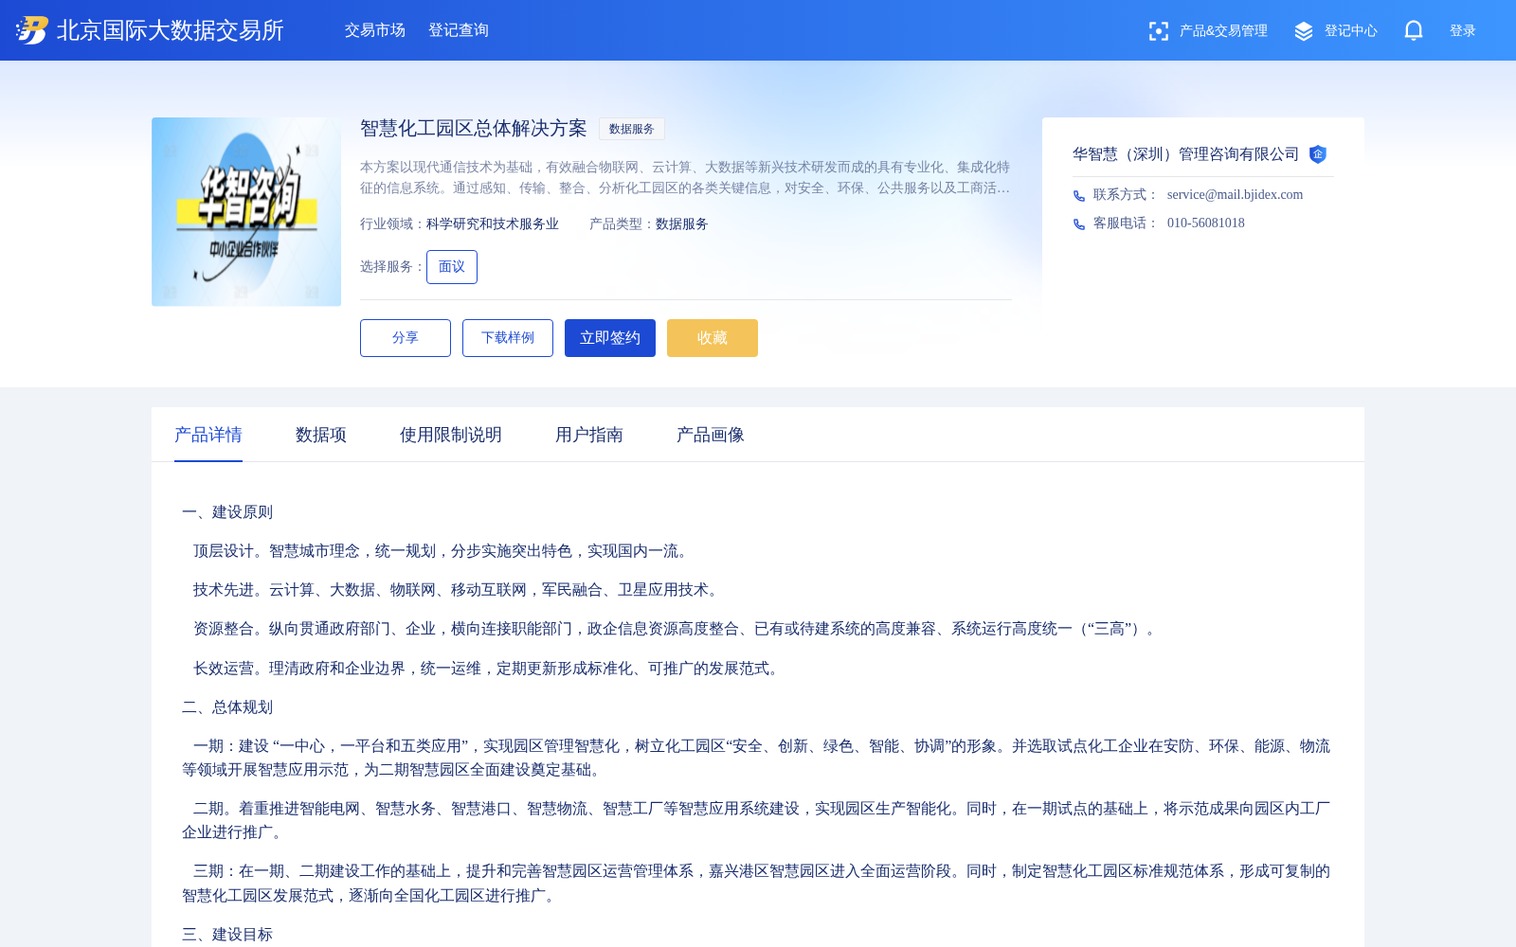Screen dimensions: 1516x947
Task: Click the paragraph starting 二期。着重推进
Action: pyautogui.click(x=756, y=820)
